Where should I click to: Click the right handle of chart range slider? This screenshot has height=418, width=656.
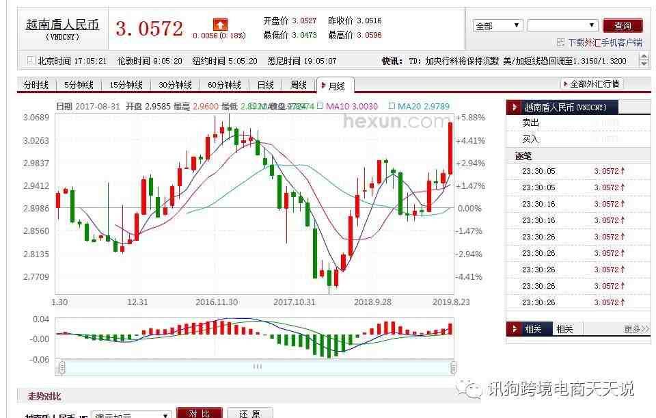click(x=453, y=368)
